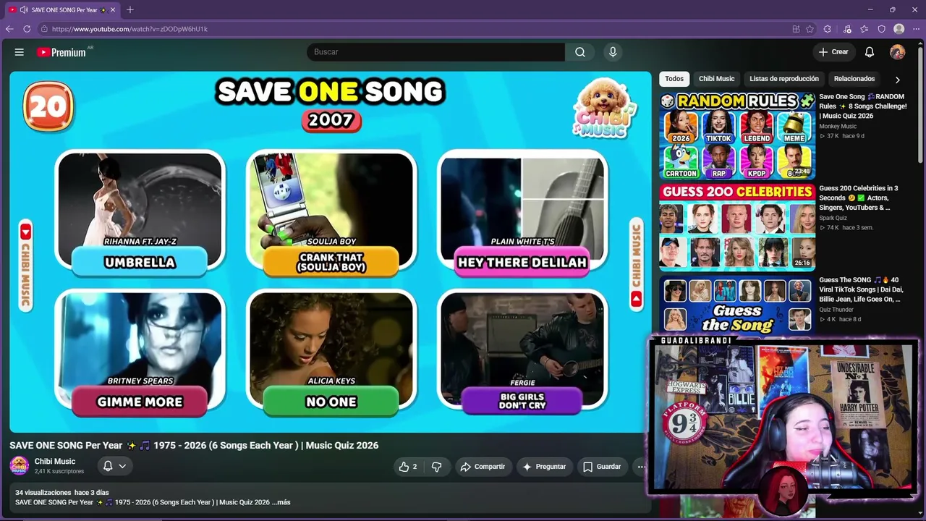Viewport: 926px width, 521px height.
Task: Click the Crear button
Action: [833, 52]
